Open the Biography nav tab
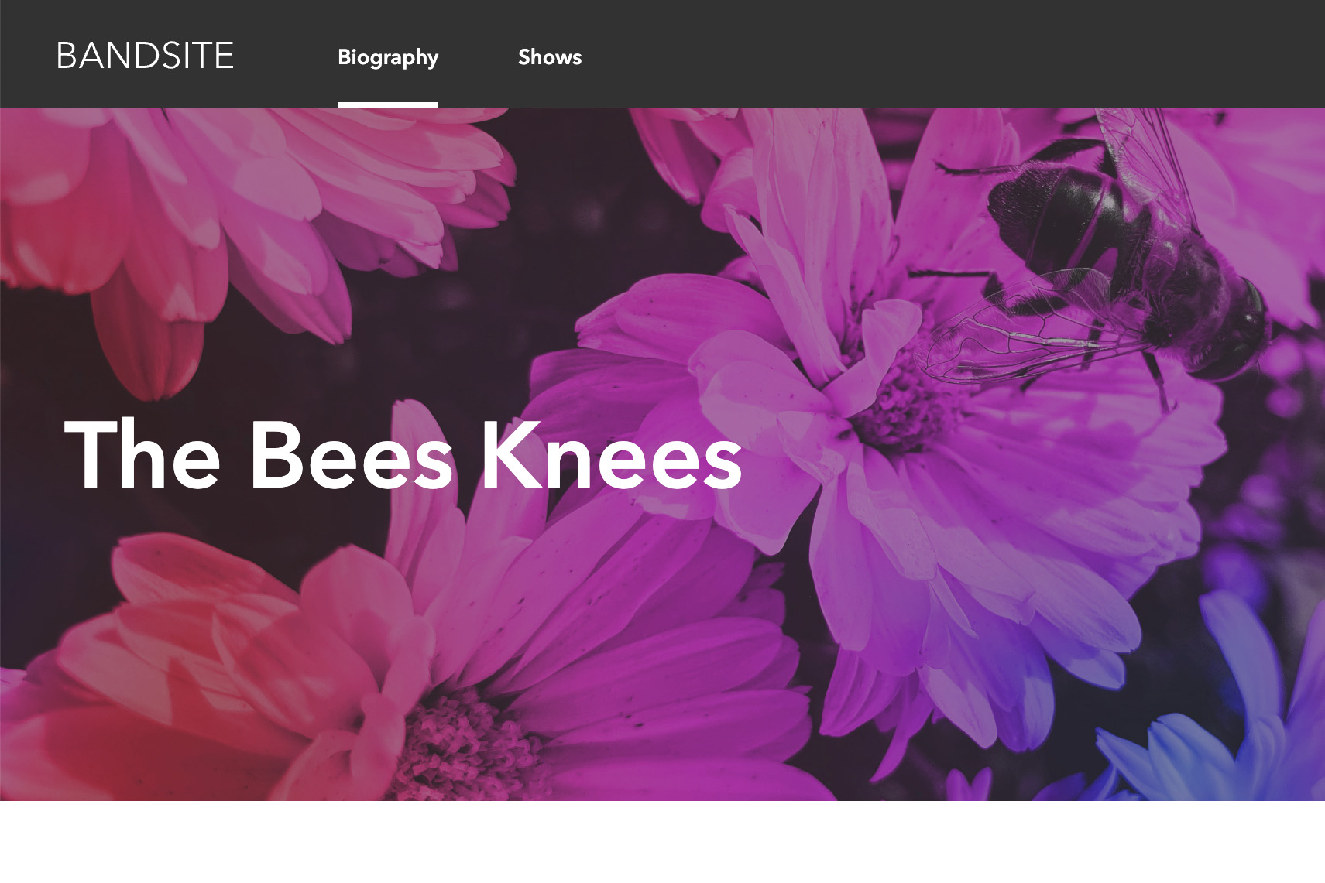This screenshot has width=1325, height=883. (x=387, y=57)
